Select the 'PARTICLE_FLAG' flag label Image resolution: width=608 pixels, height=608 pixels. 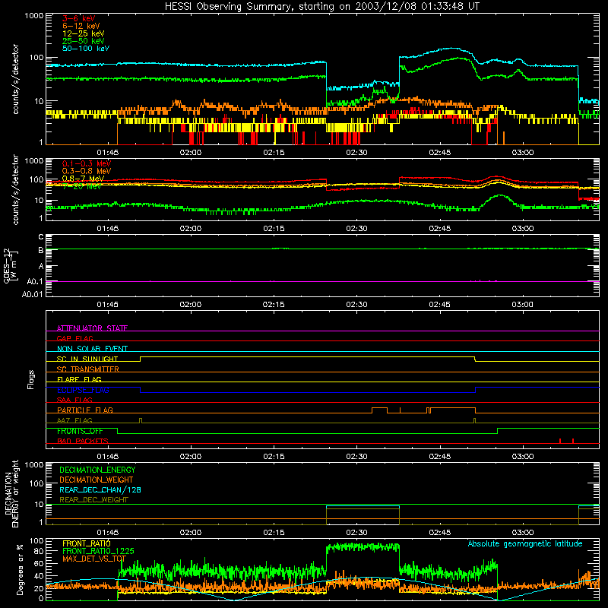point(85,410)
